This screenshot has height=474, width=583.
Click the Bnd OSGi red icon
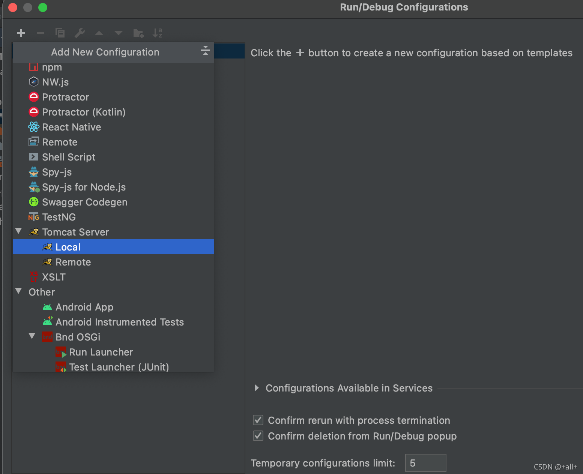coord(47,337)
